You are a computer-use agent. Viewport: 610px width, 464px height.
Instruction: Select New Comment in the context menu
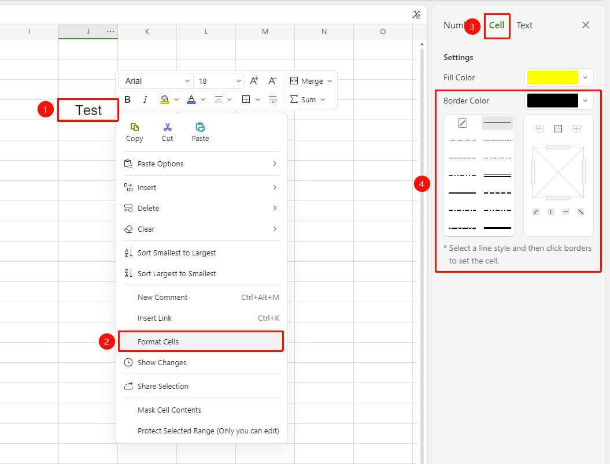[201, 297]
